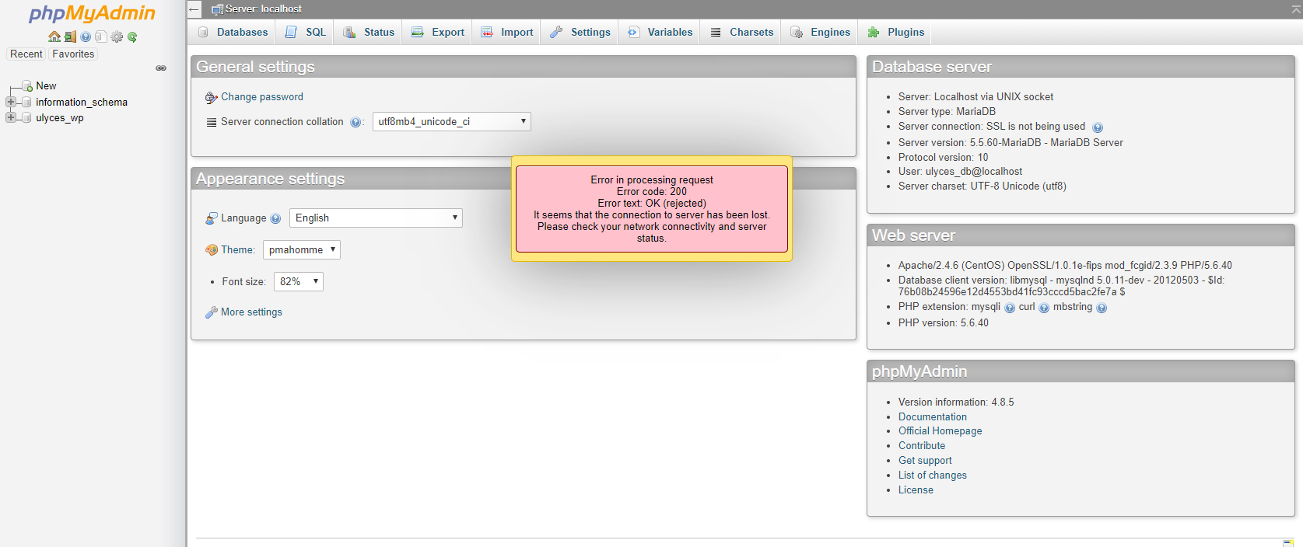This screenshot has height=547, width=1303.
Task: Click the log out door icon
Action: click(70, 37)
